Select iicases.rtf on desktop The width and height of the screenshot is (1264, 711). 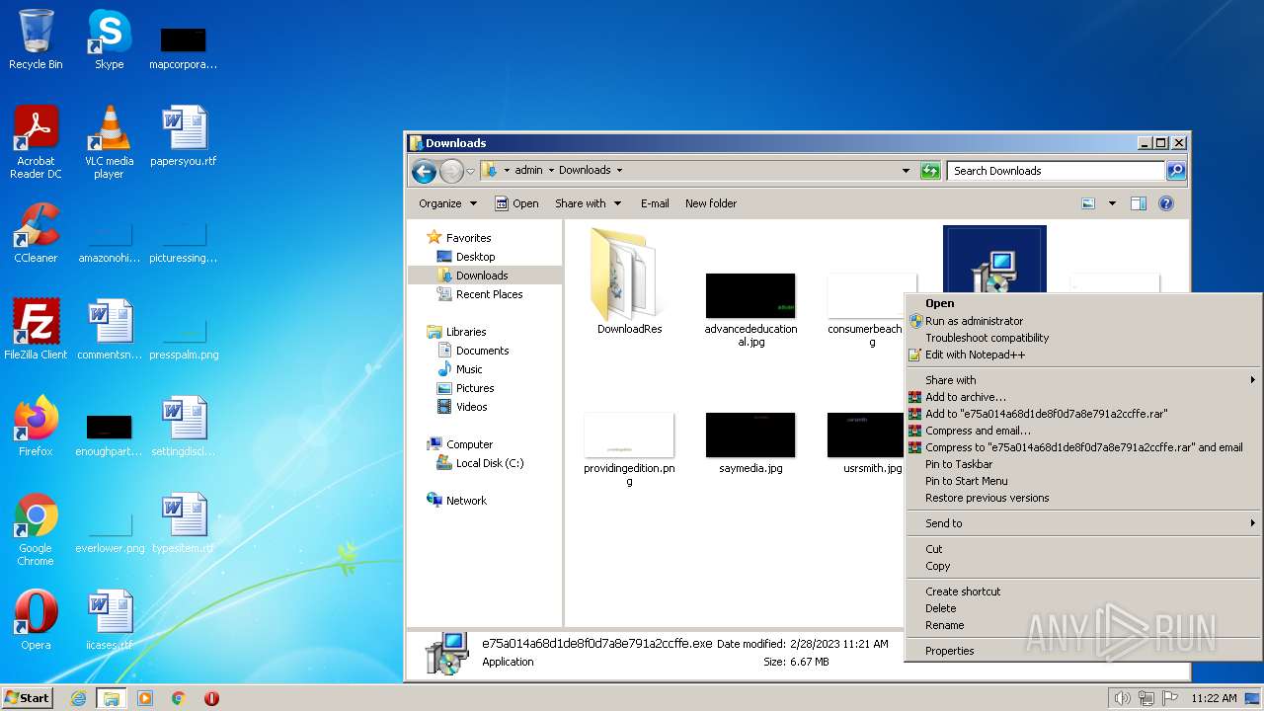(110, 620)
